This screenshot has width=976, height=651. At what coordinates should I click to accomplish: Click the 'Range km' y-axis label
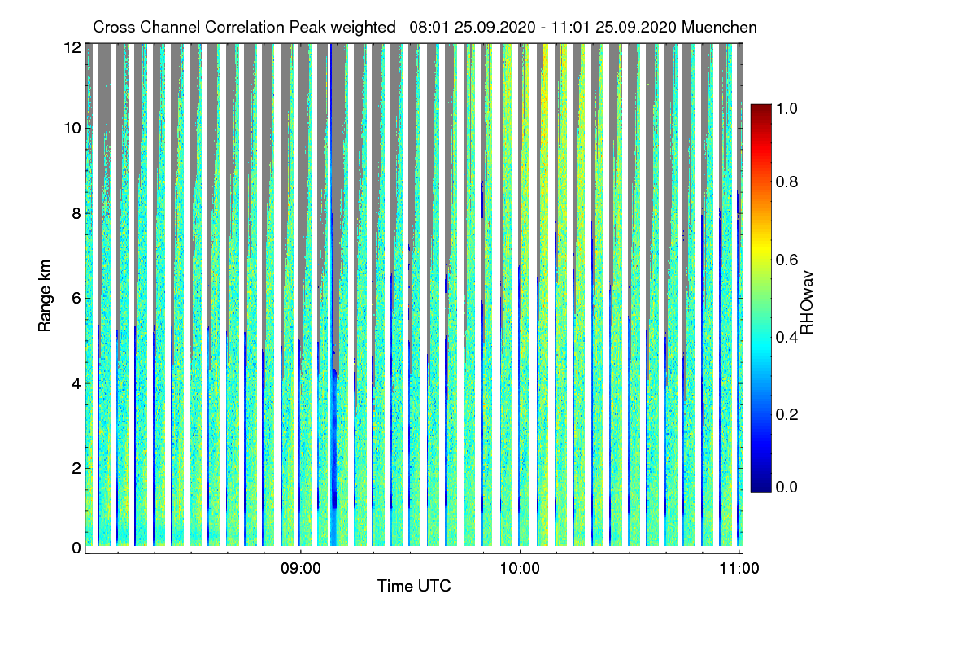click(45, 296)
